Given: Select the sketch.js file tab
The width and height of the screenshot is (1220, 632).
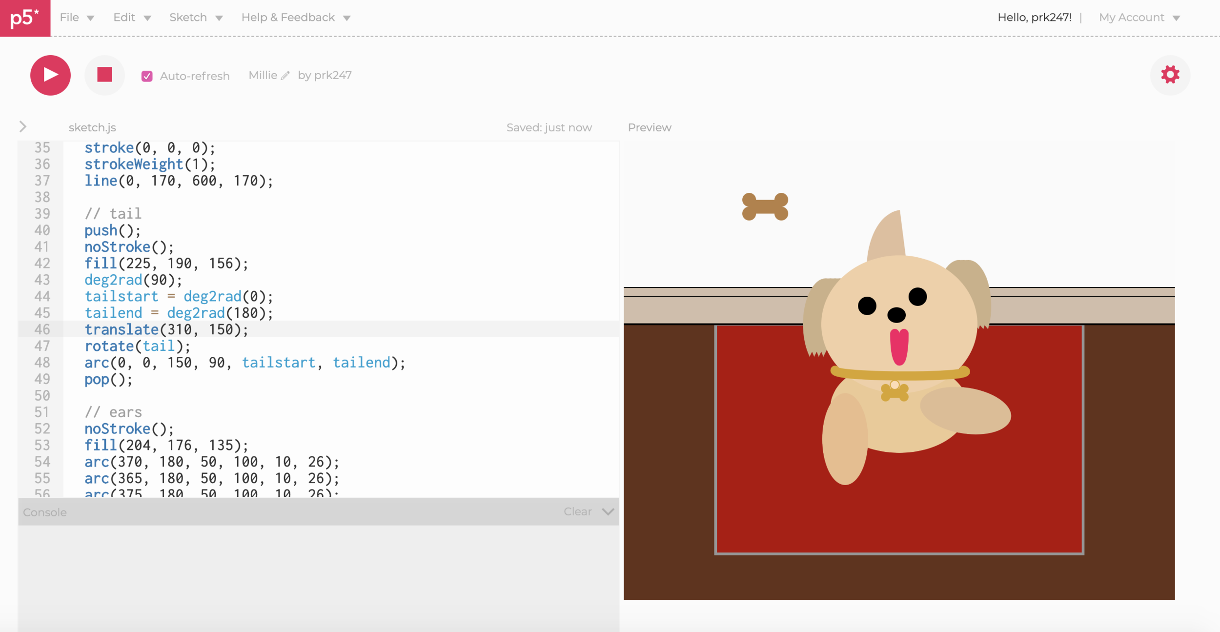Looking at the screenshot, I should 92,127.
